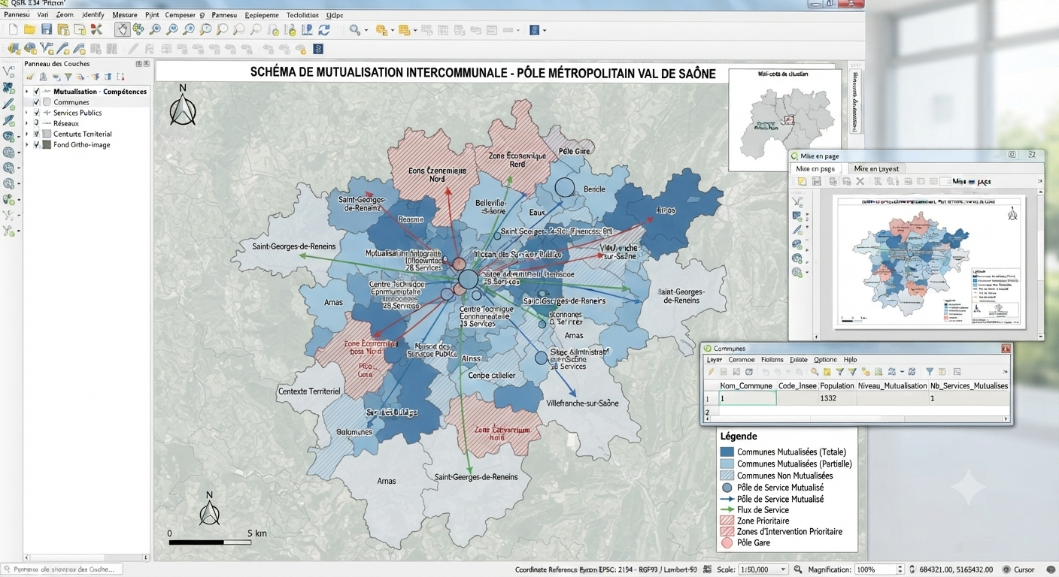Click the Filter funnel icon in the Layers panel
This screenshot has height=577, width=1059.
(x=68, y=77)
